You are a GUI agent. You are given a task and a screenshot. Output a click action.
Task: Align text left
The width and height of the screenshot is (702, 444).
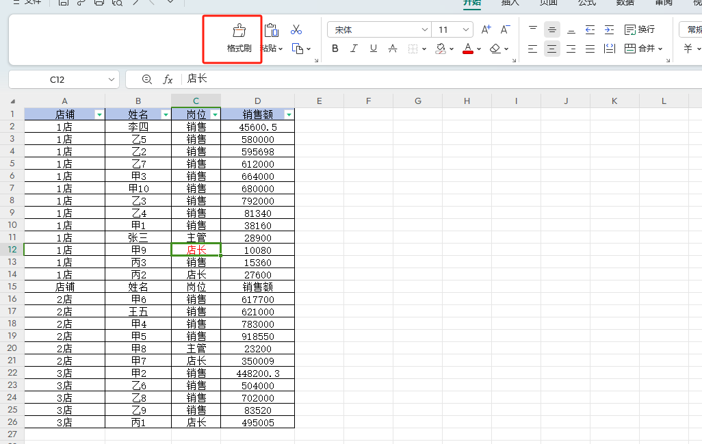click(x=532, y=49)
